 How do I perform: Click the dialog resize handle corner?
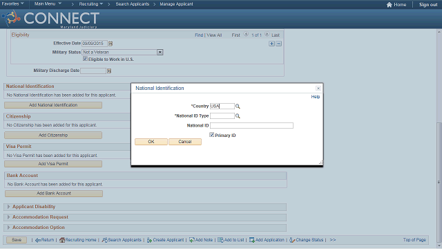[320, 163]
